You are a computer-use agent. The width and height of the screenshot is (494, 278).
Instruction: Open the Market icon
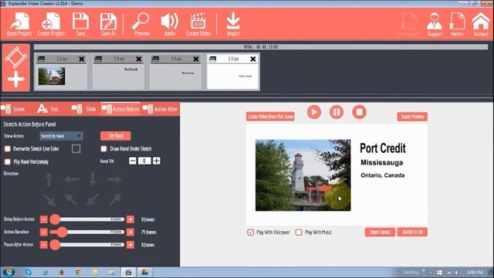(x=457, y=24)
